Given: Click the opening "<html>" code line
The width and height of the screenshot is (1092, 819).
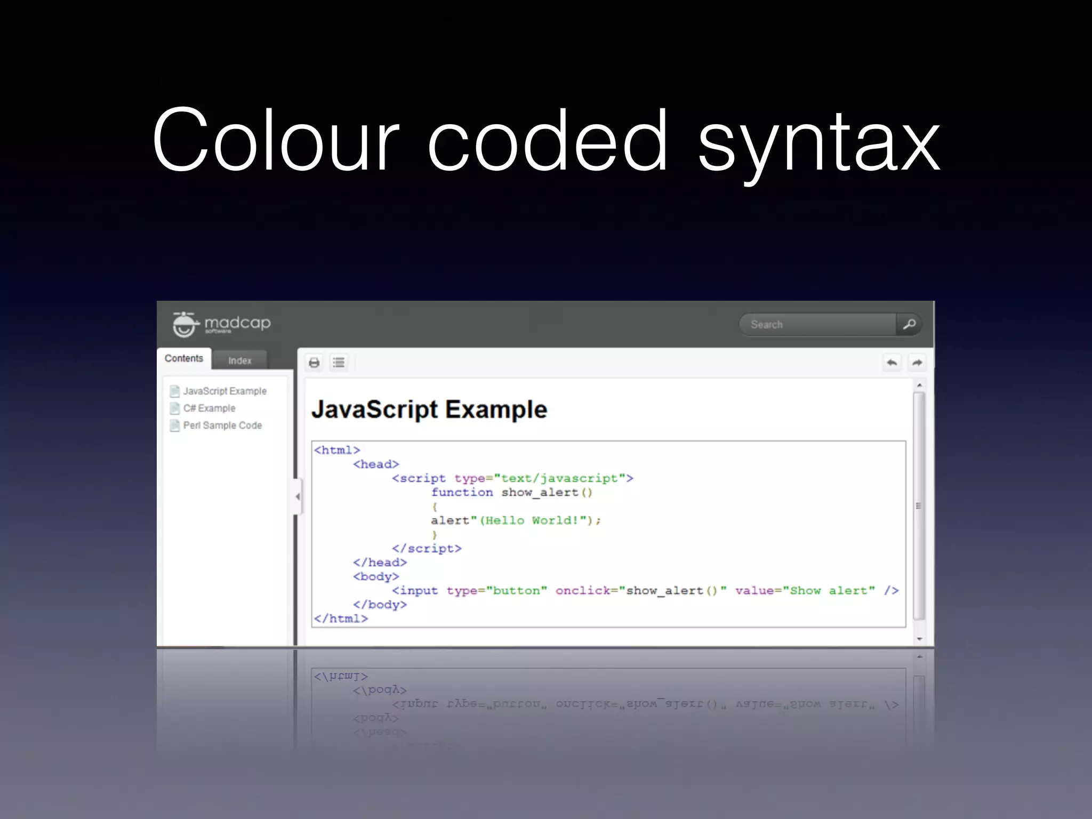Looking at the screenshot, I should [x=337, y=450].
